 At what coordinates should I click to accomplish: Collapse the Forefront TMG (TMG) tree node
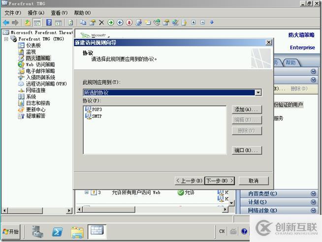pyautogui.click(x=6, y=39)
